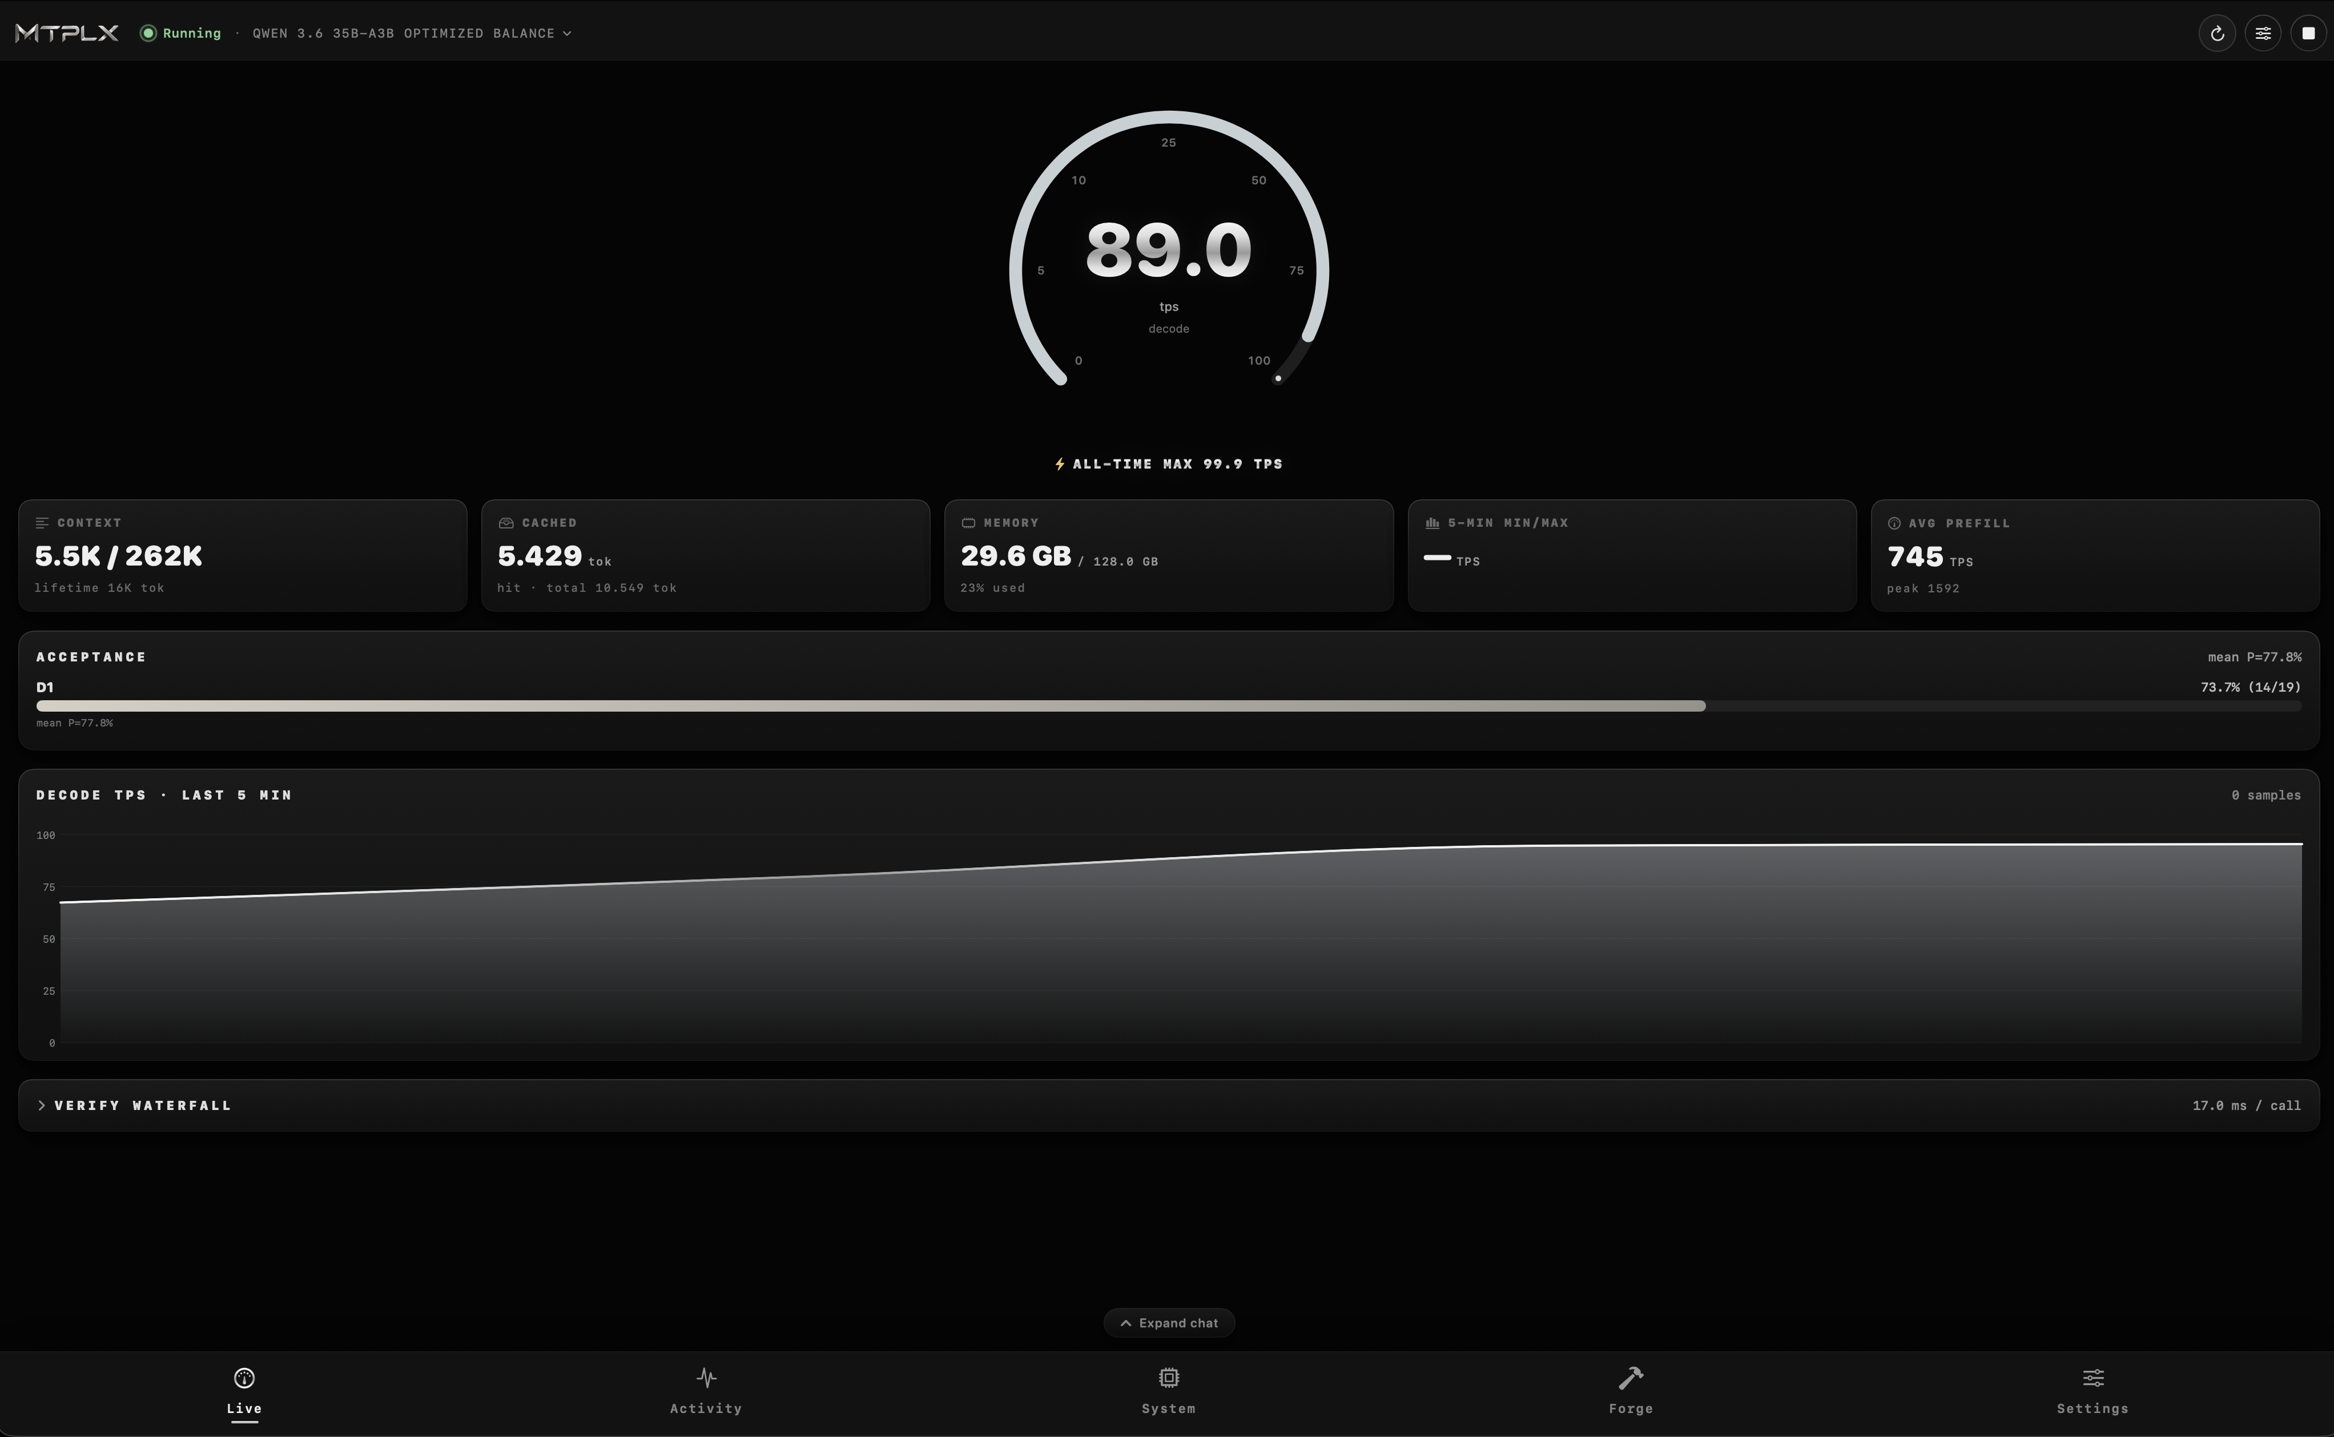This screenshot has height=1437, width=2334.
Task: Click the lightning bolt by All-Time Max
Action: [1059, 464]
